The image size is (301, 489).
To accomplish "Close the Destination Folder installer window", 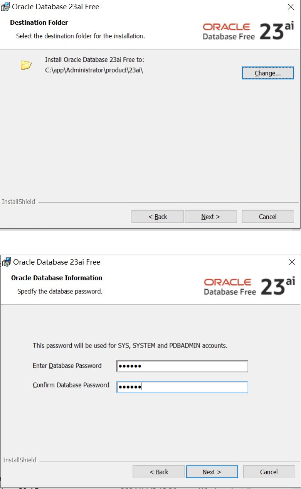I will (291, 7).
